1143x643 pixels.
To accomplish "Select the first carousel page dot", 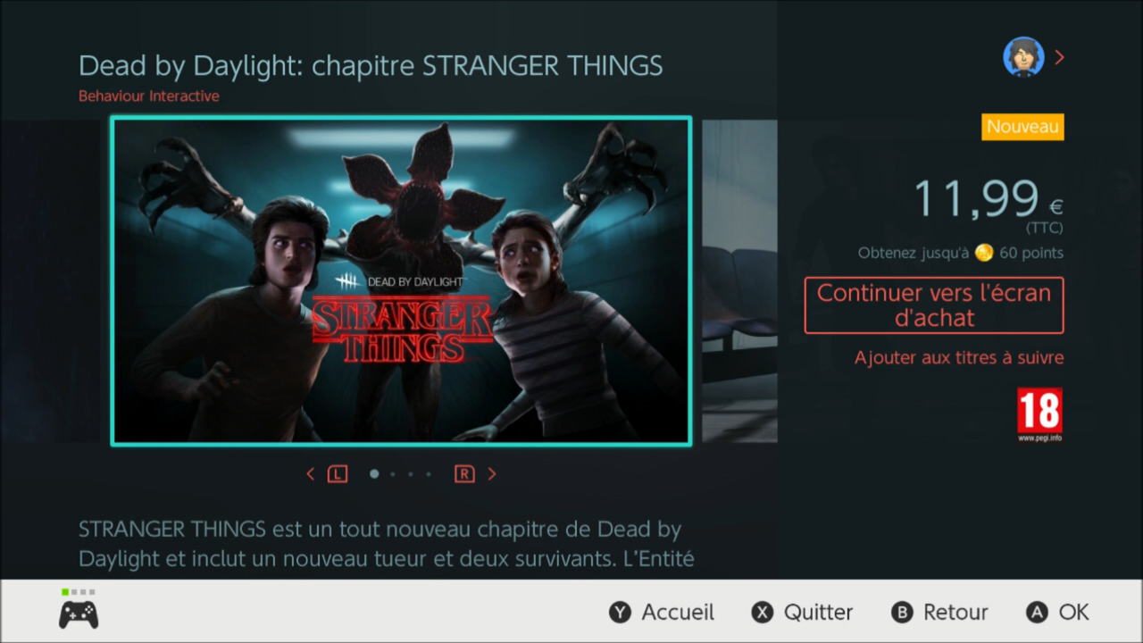I will (374, 474).
